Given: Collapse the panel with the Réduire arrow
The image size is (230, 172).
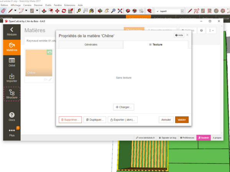Looking at the screenshot, I should click(x=12, y=31).
